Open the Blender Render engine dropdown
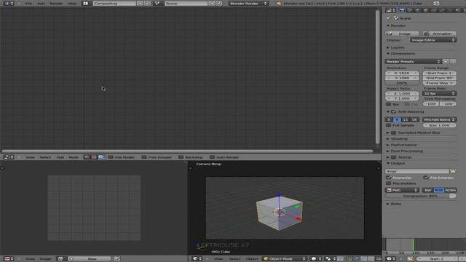This screenshot has width=466, height=262. point(248,3)
